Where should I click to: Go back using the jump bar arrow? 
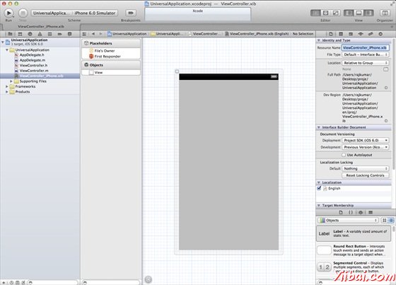coord(93,34)
